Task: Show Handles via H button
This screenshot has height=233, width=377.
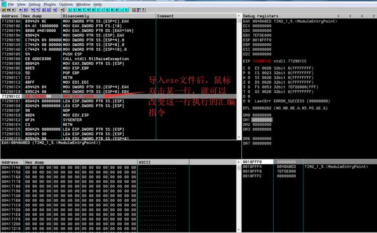Action: click(x=93, y=10)
